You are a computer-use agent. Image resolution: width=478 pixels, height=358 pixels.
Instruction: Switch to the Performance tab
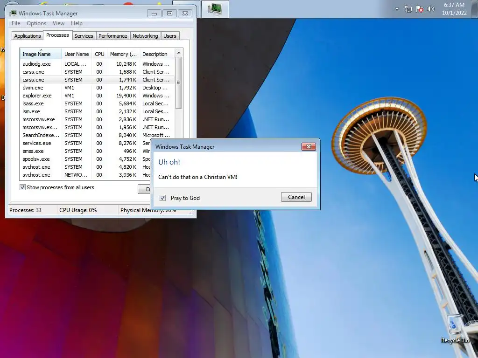pyautogui.click(x=113, y=36)
